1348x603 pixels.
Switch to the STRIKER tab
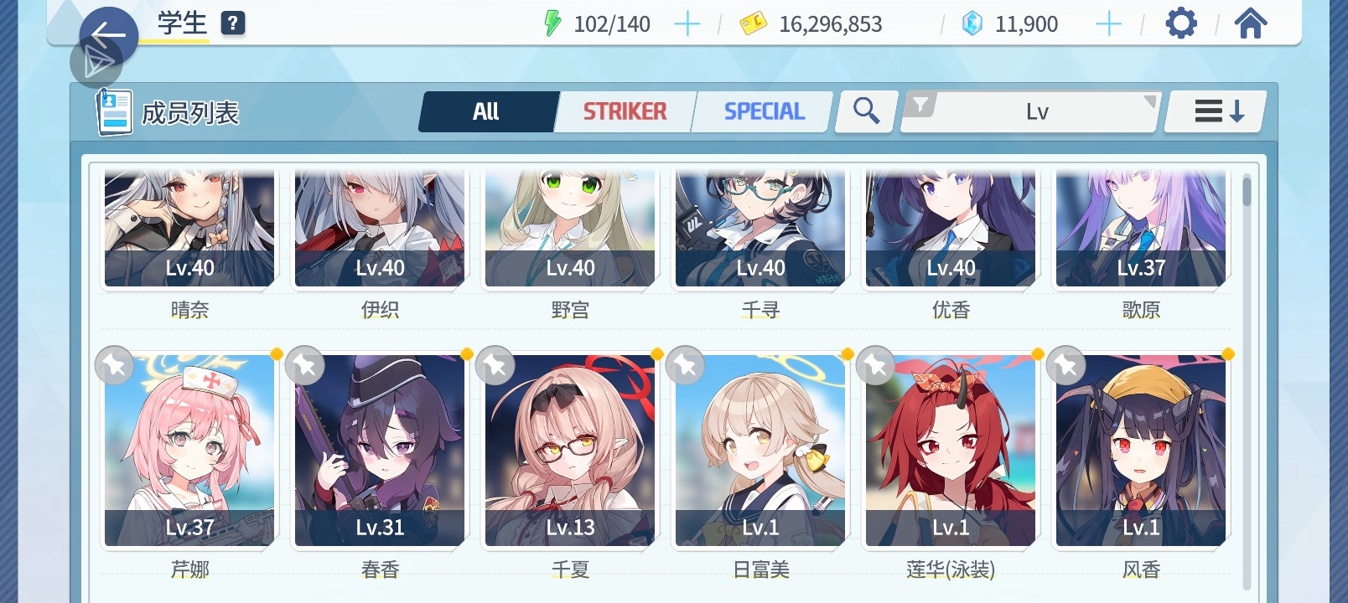click(x=625, y=111)
